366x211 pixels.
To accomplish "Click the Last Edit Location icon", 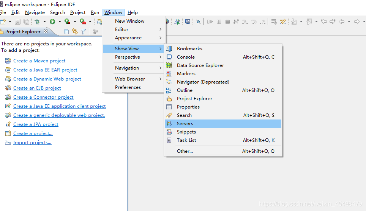I will click(x=324, y=22).
